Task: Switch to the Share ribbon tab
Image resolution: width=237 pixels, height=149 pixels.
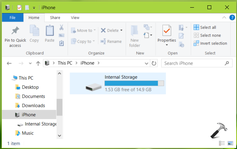Action: [55, 18]
